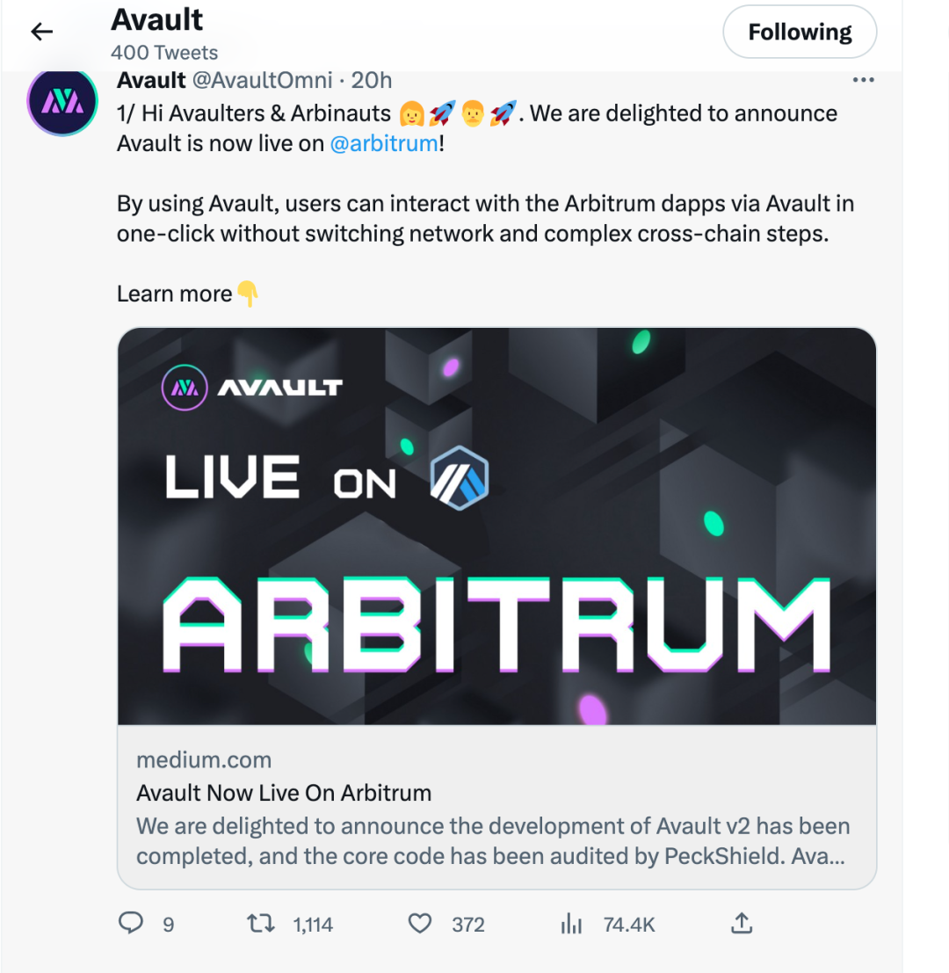Click the like heart icon on the tweet
The image size is (949, 973).
[419, 924]
